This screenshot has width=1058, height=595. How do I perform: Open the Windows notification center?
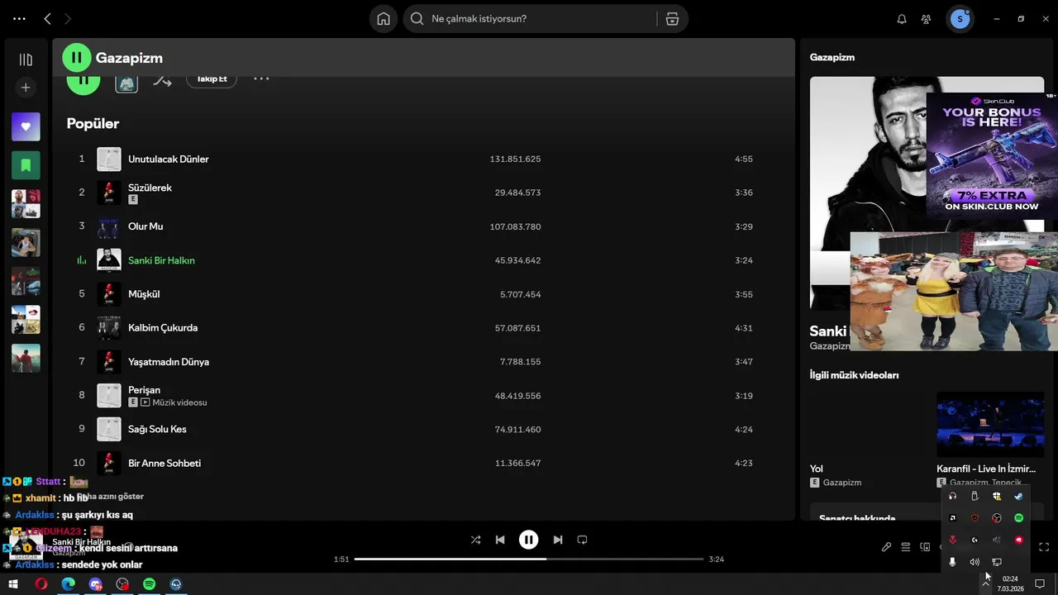pos(1040,583)
